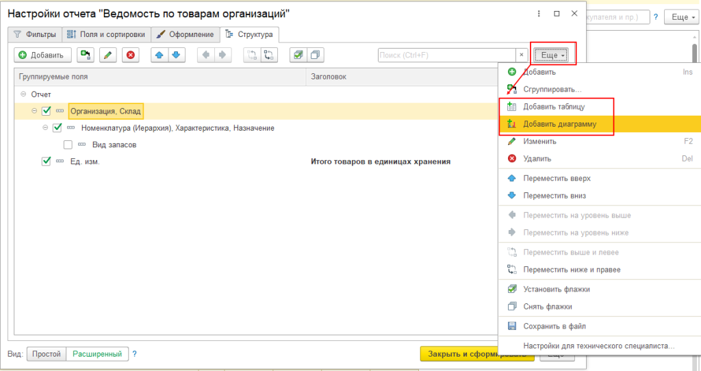This screenshot has width=701, height=371.
Task: Select Добавить диаграмму from the menu
Action: pyautogui.click(x=559, y=124)
